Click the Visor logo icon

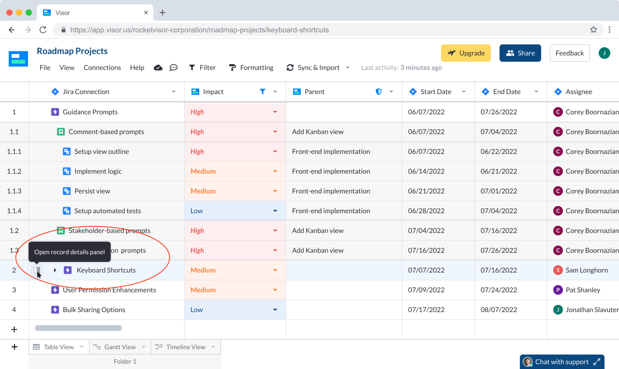click(x=18, y=59)
